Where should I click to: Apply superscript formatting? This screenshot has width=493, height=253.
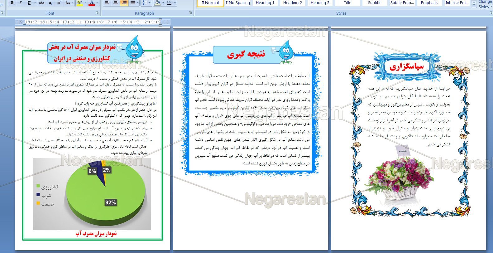(x=59, y=3)
